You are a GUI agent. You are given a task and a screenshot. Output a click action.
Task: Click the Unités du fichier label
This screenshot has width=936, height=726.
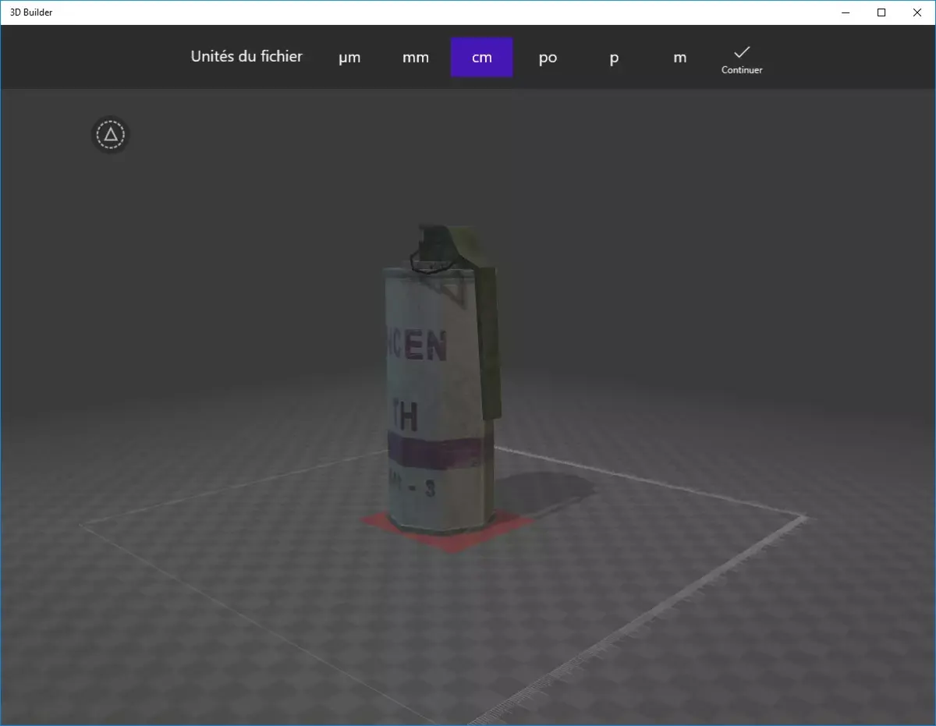246,56
